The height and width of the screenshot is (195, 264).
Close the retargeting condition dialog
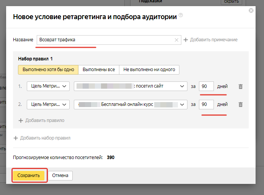point(251,11)
